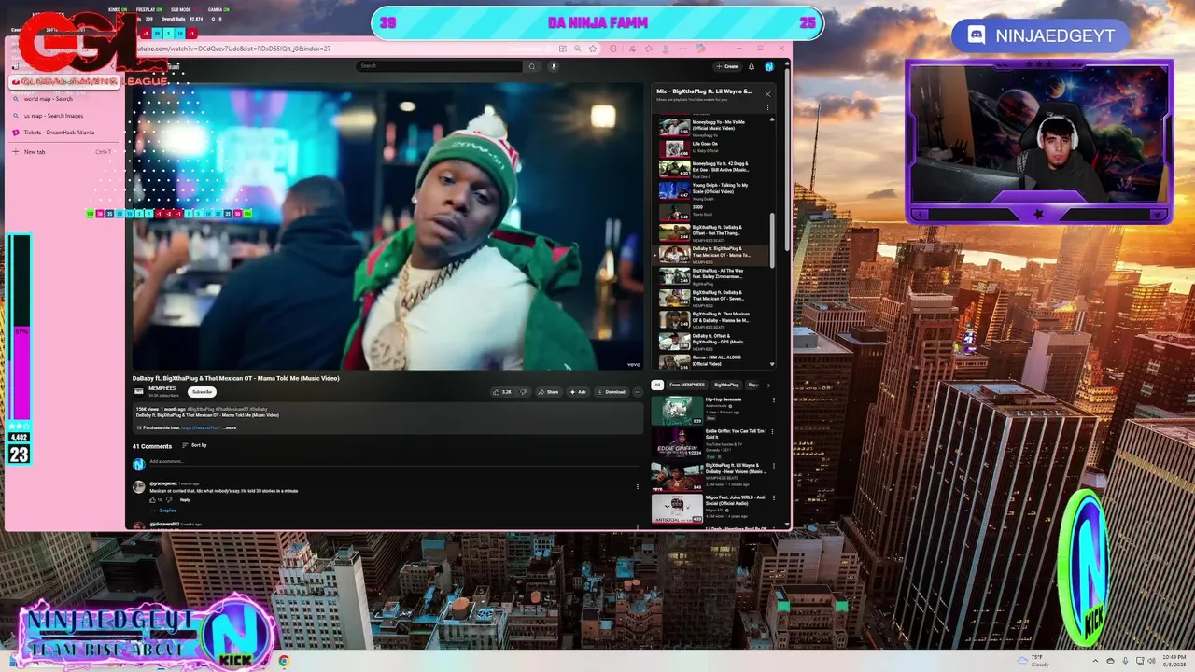
Task: Switch to us map - Search Images tab
Action: (63, 116)
